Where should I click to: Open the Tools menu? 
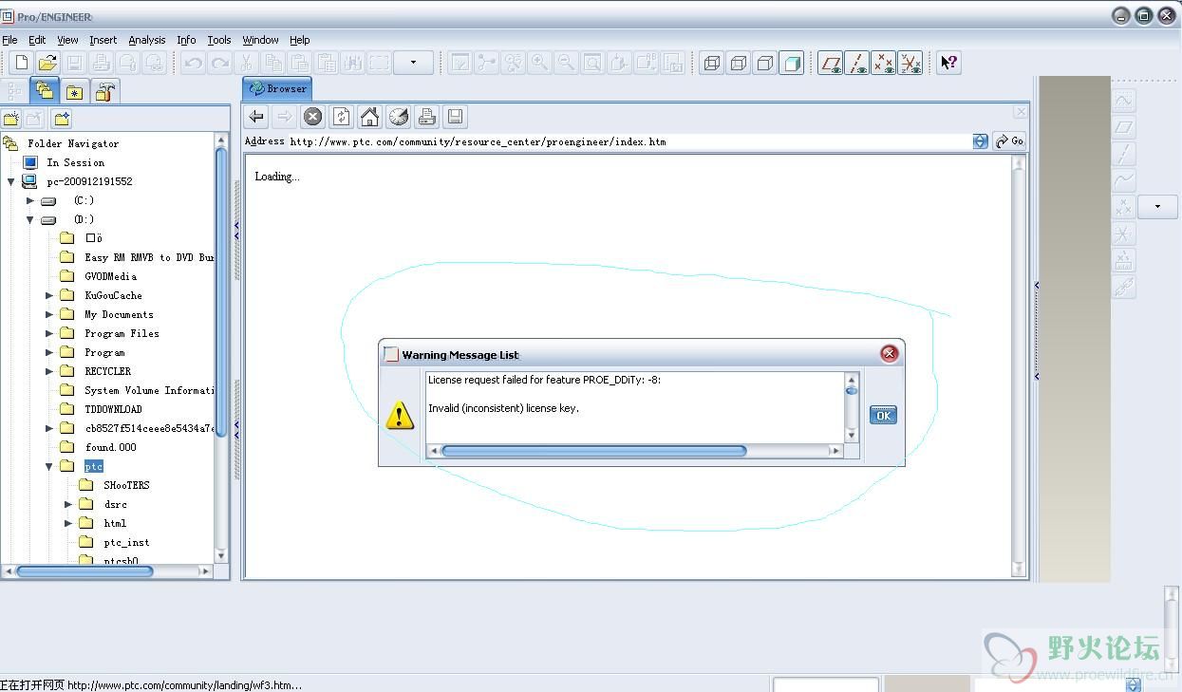tap(219, 40)
